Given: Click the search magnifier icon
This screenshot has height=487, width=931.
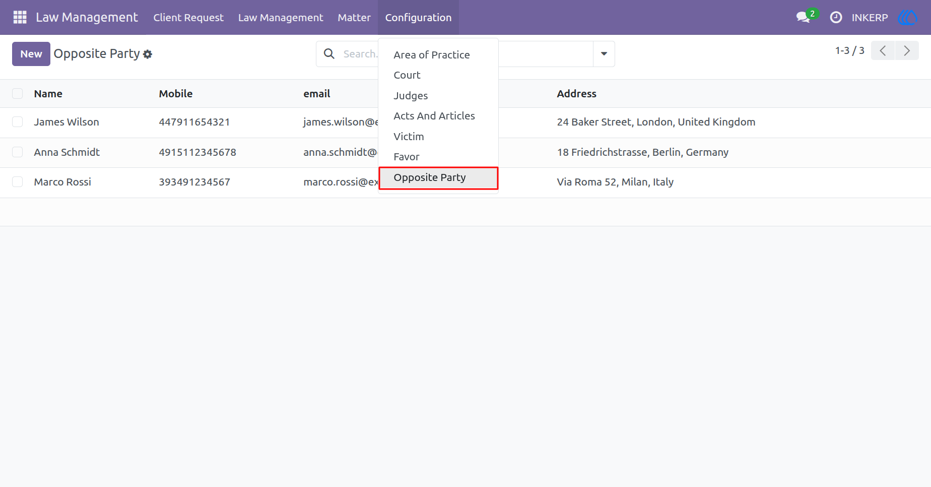Looking at the screenshot, I should point(329,53).
